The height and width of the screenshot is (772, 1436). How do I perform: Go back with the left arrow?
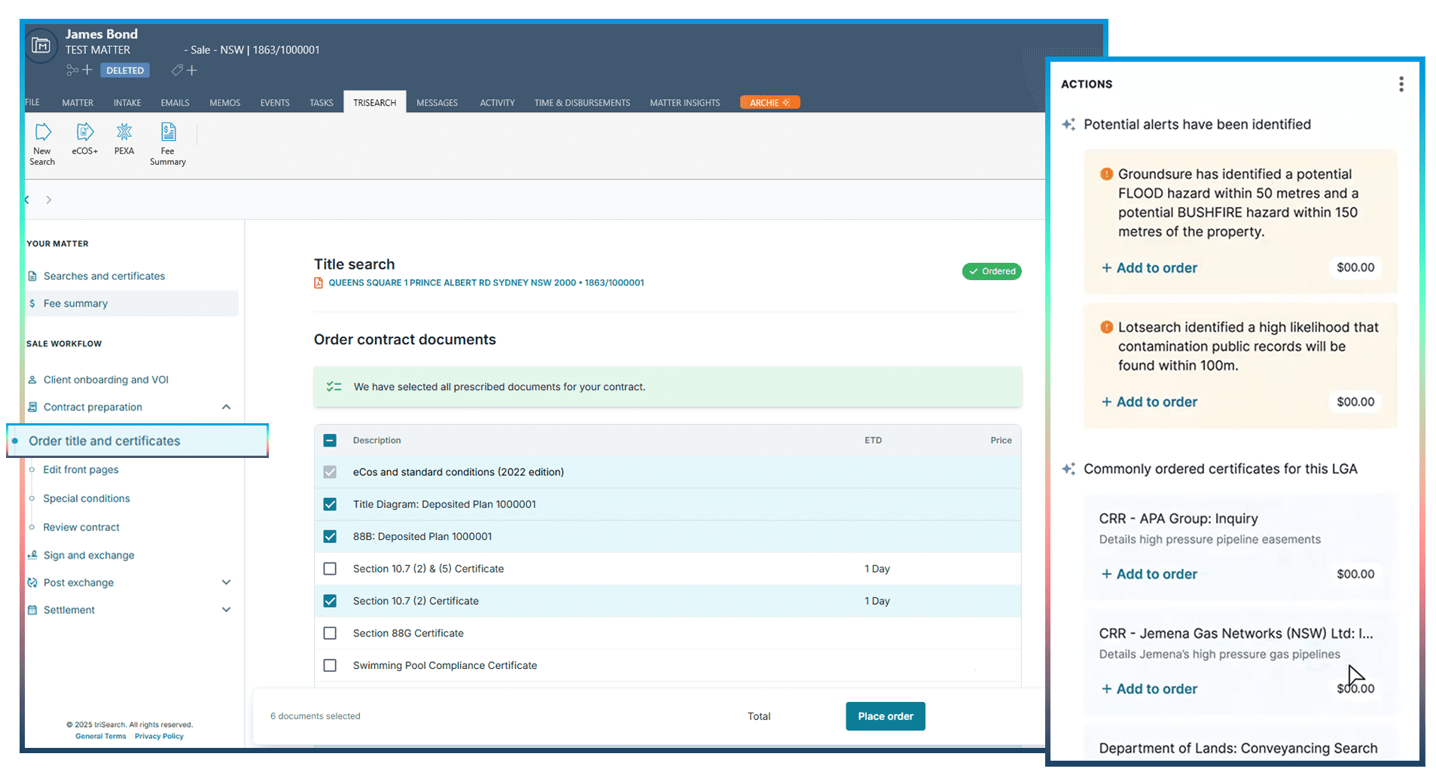tap(27, 200)
